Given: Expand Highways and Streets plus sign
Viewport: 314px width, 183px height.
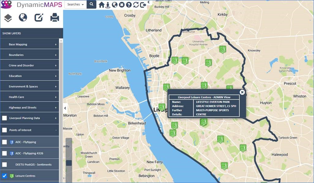Looking at the screenshot, I should point(56,108).
